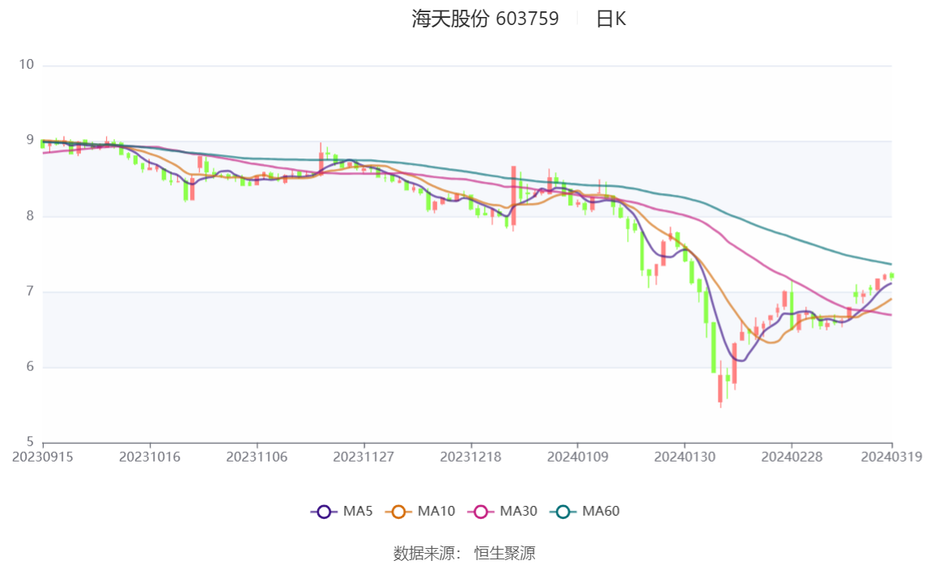Click the 20230915 x-axis date label
This screenshot has height=565, width=929.
point(43,457)
